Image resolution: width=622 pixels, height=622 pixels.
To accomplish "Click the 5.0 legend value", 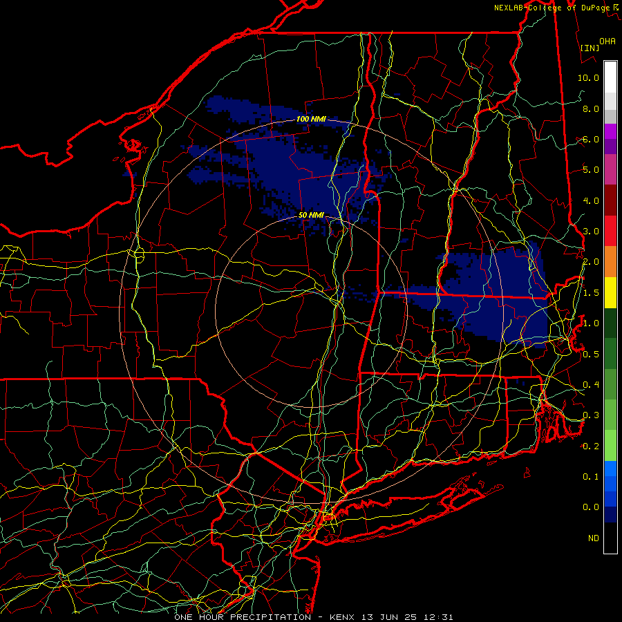I will pos(591,170).
